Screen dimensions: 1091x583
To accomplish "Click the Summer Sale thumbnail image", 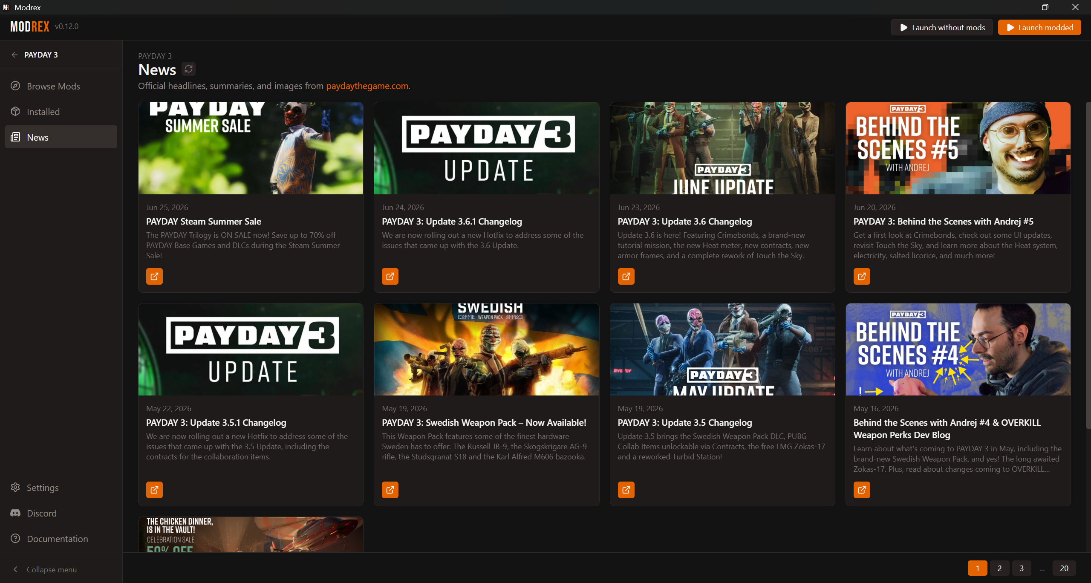I will [251, 148].
